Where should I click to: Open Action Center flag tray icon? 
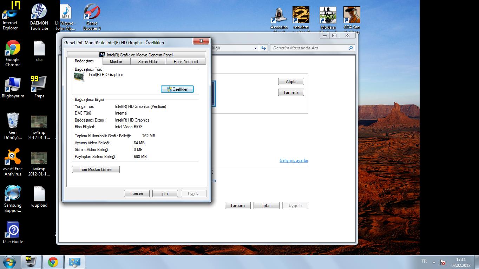(x=443, y=262)
